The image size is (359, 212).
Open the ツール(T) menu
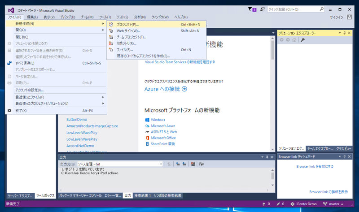pos(105,17)
